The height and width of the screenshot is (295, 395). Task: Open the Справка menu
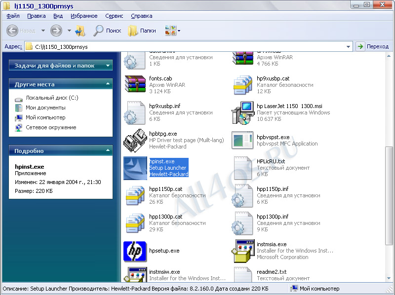(142, 16)
